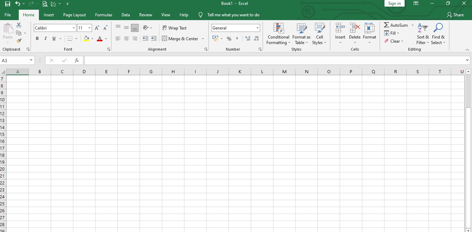Click Find & Select button
This screenshot has width=472, height=232.
click(x=438, y=34)
